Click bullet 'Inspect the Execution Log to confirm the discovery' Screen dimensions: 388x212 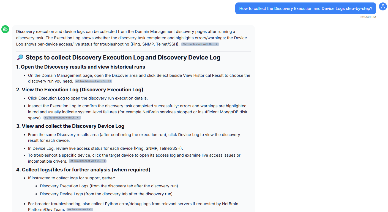(138, 112)
